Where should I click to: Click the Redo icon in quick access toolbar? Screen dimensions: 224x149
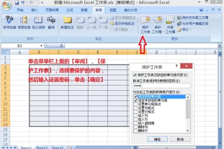(32, 3)
